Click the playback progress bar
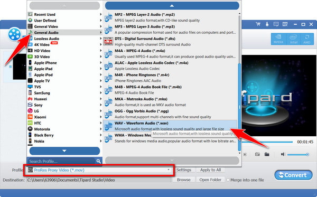This screenshot has width=317, height=197. point(267,142)
